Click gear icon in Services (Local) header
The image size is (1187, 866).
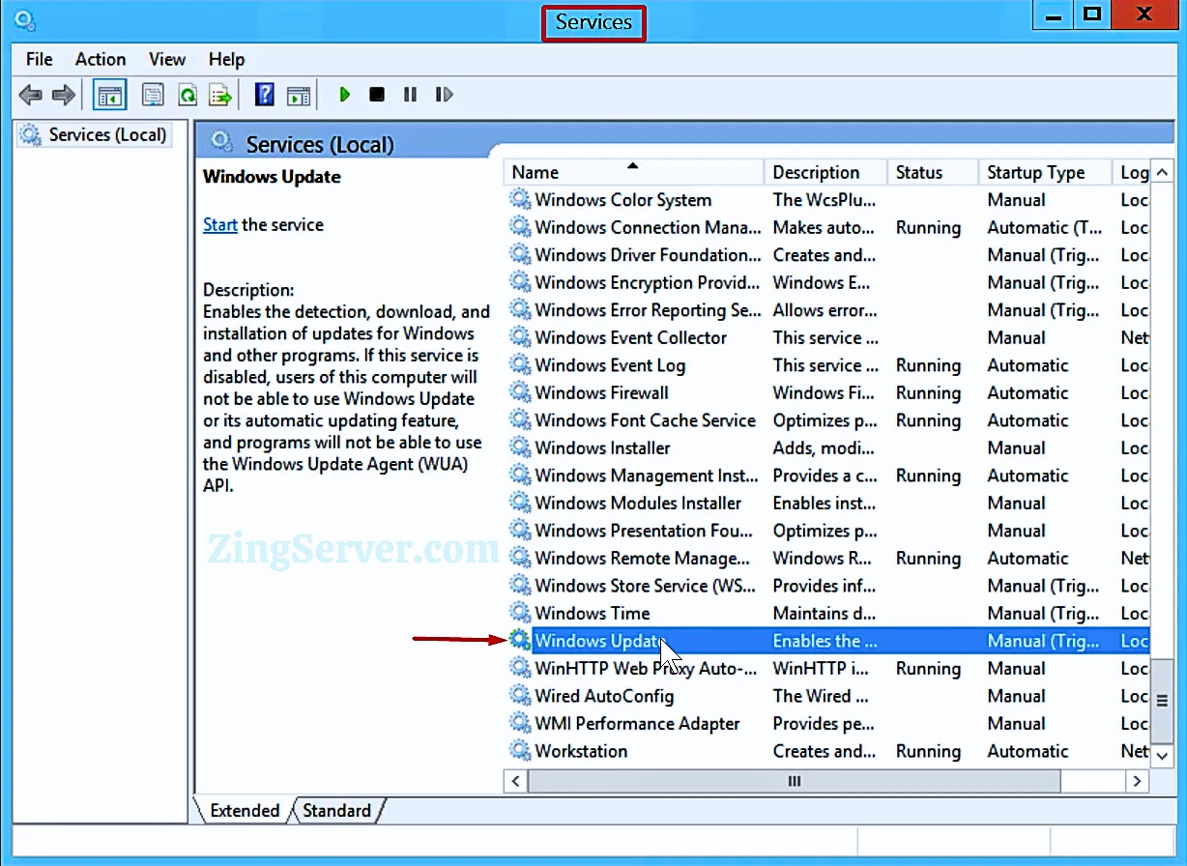pyautogui.click(x=222, y=142)
